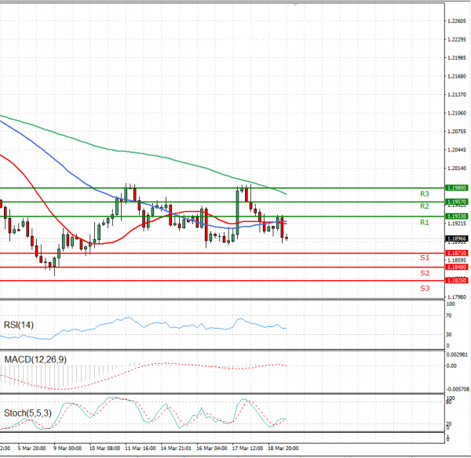The image size is (471, 458).
Task: Click the Stoch(5,5,3) indicator label
Action: tap(27, 413)
